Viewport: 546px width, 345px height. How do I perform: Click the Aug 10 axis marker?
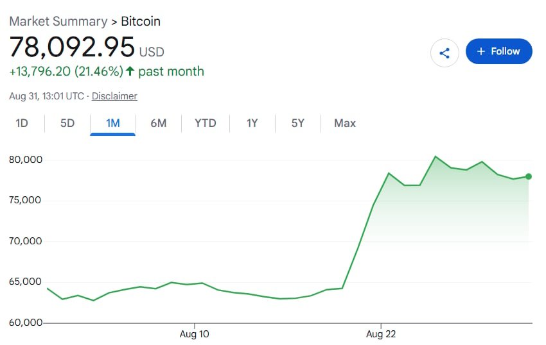coord(194,334)
